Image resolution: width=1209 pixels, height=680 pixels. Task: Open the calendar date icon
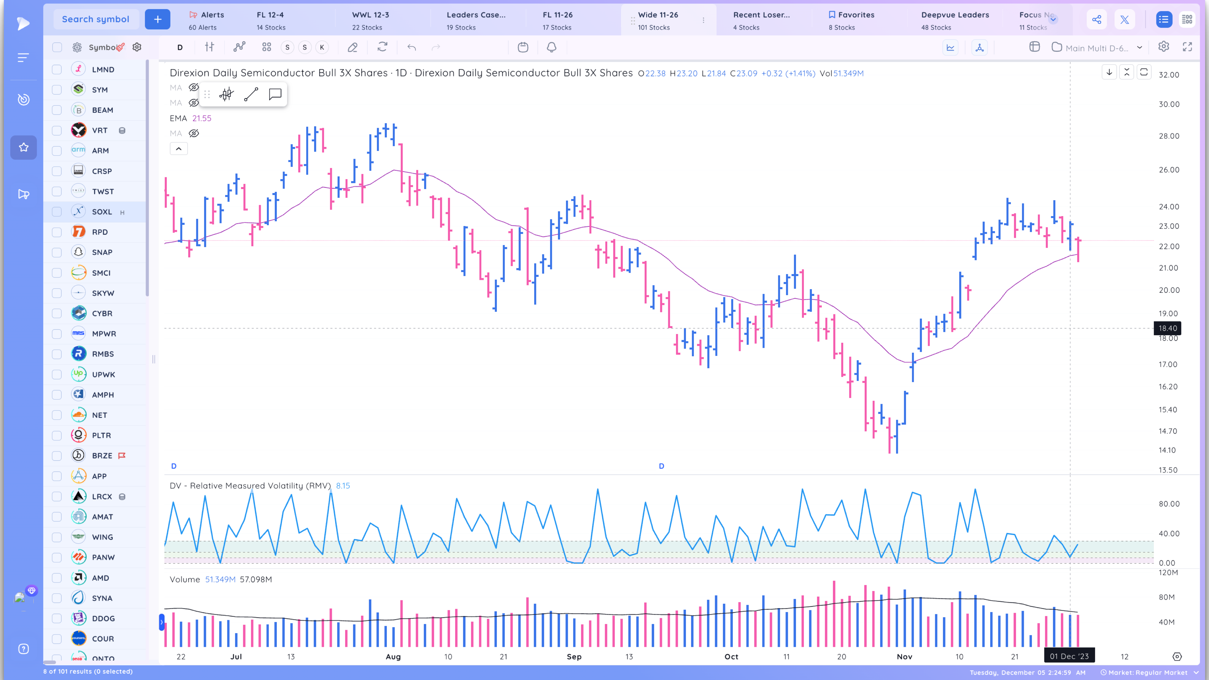click(x=523, y=47)
